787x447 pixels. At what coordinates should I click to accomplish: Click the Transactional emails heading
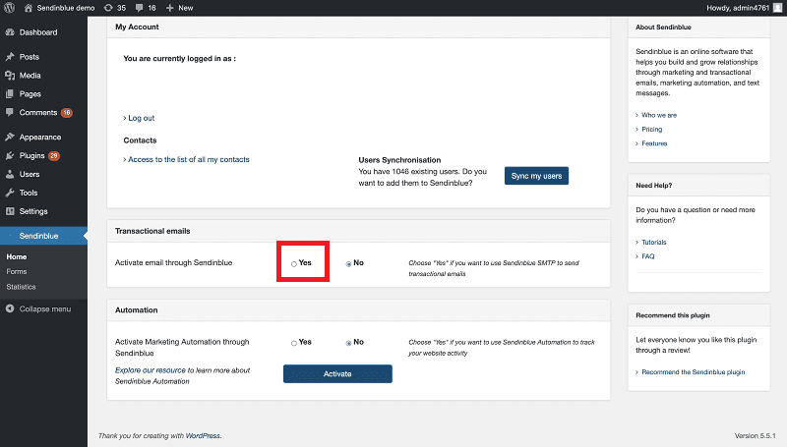[152, 231]
